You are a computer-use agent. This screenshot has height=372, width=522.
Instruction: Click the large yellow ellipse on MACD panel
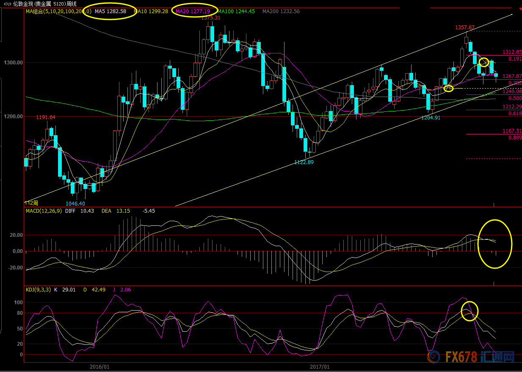coord(495,244)
